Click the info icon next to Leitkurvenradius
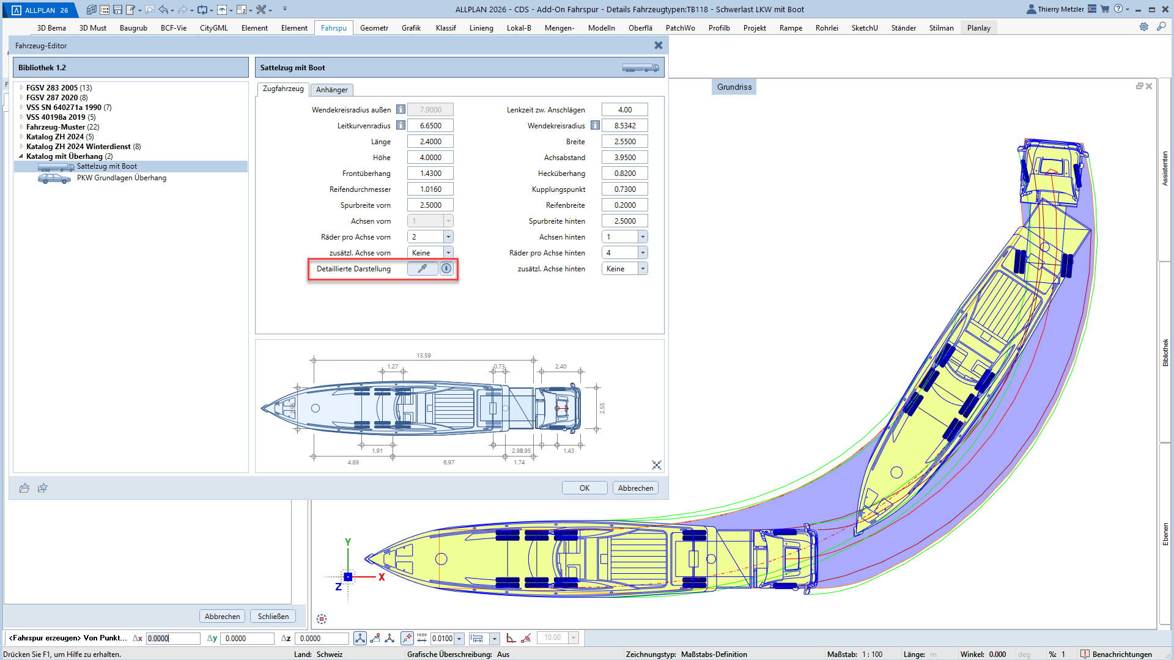 401,125
